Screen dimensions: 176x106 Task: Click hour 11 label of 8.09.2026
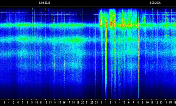pos(41,102)
